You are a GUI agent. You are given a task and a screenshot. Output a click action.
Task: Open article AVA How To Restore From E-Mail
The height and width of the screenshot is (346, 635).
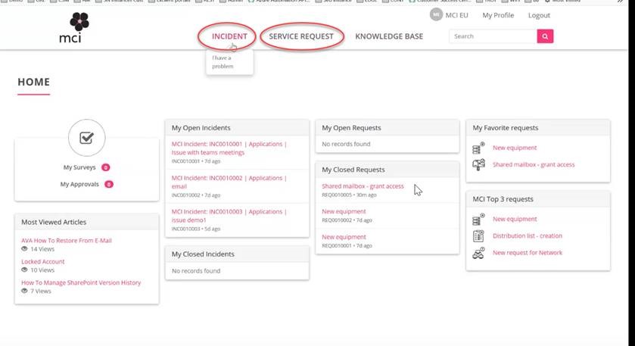[x=67, y=241]
